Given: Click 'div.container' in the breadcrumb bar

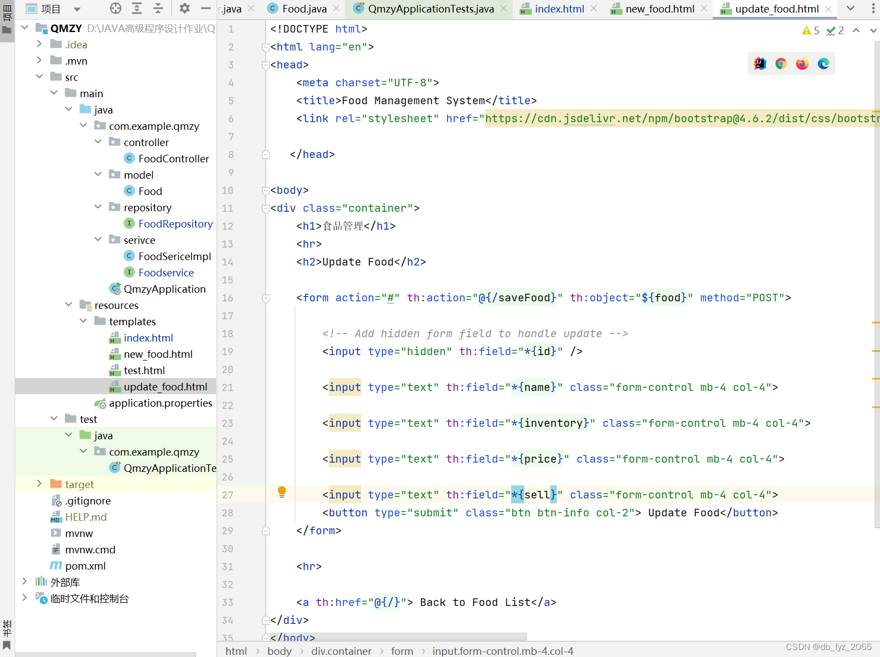Looking at the screenshot, I should [x=341, y=650].
